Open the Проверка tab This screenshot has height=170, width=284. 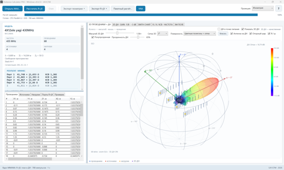pyautogui.click(x=59, y=95)
